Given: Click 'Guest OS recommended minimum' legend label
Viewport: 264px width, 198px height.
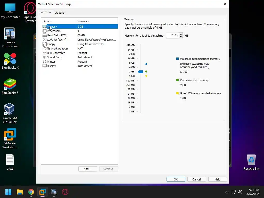Looking at the screenshot, I should pyautogui.click(x=200, y=93).
